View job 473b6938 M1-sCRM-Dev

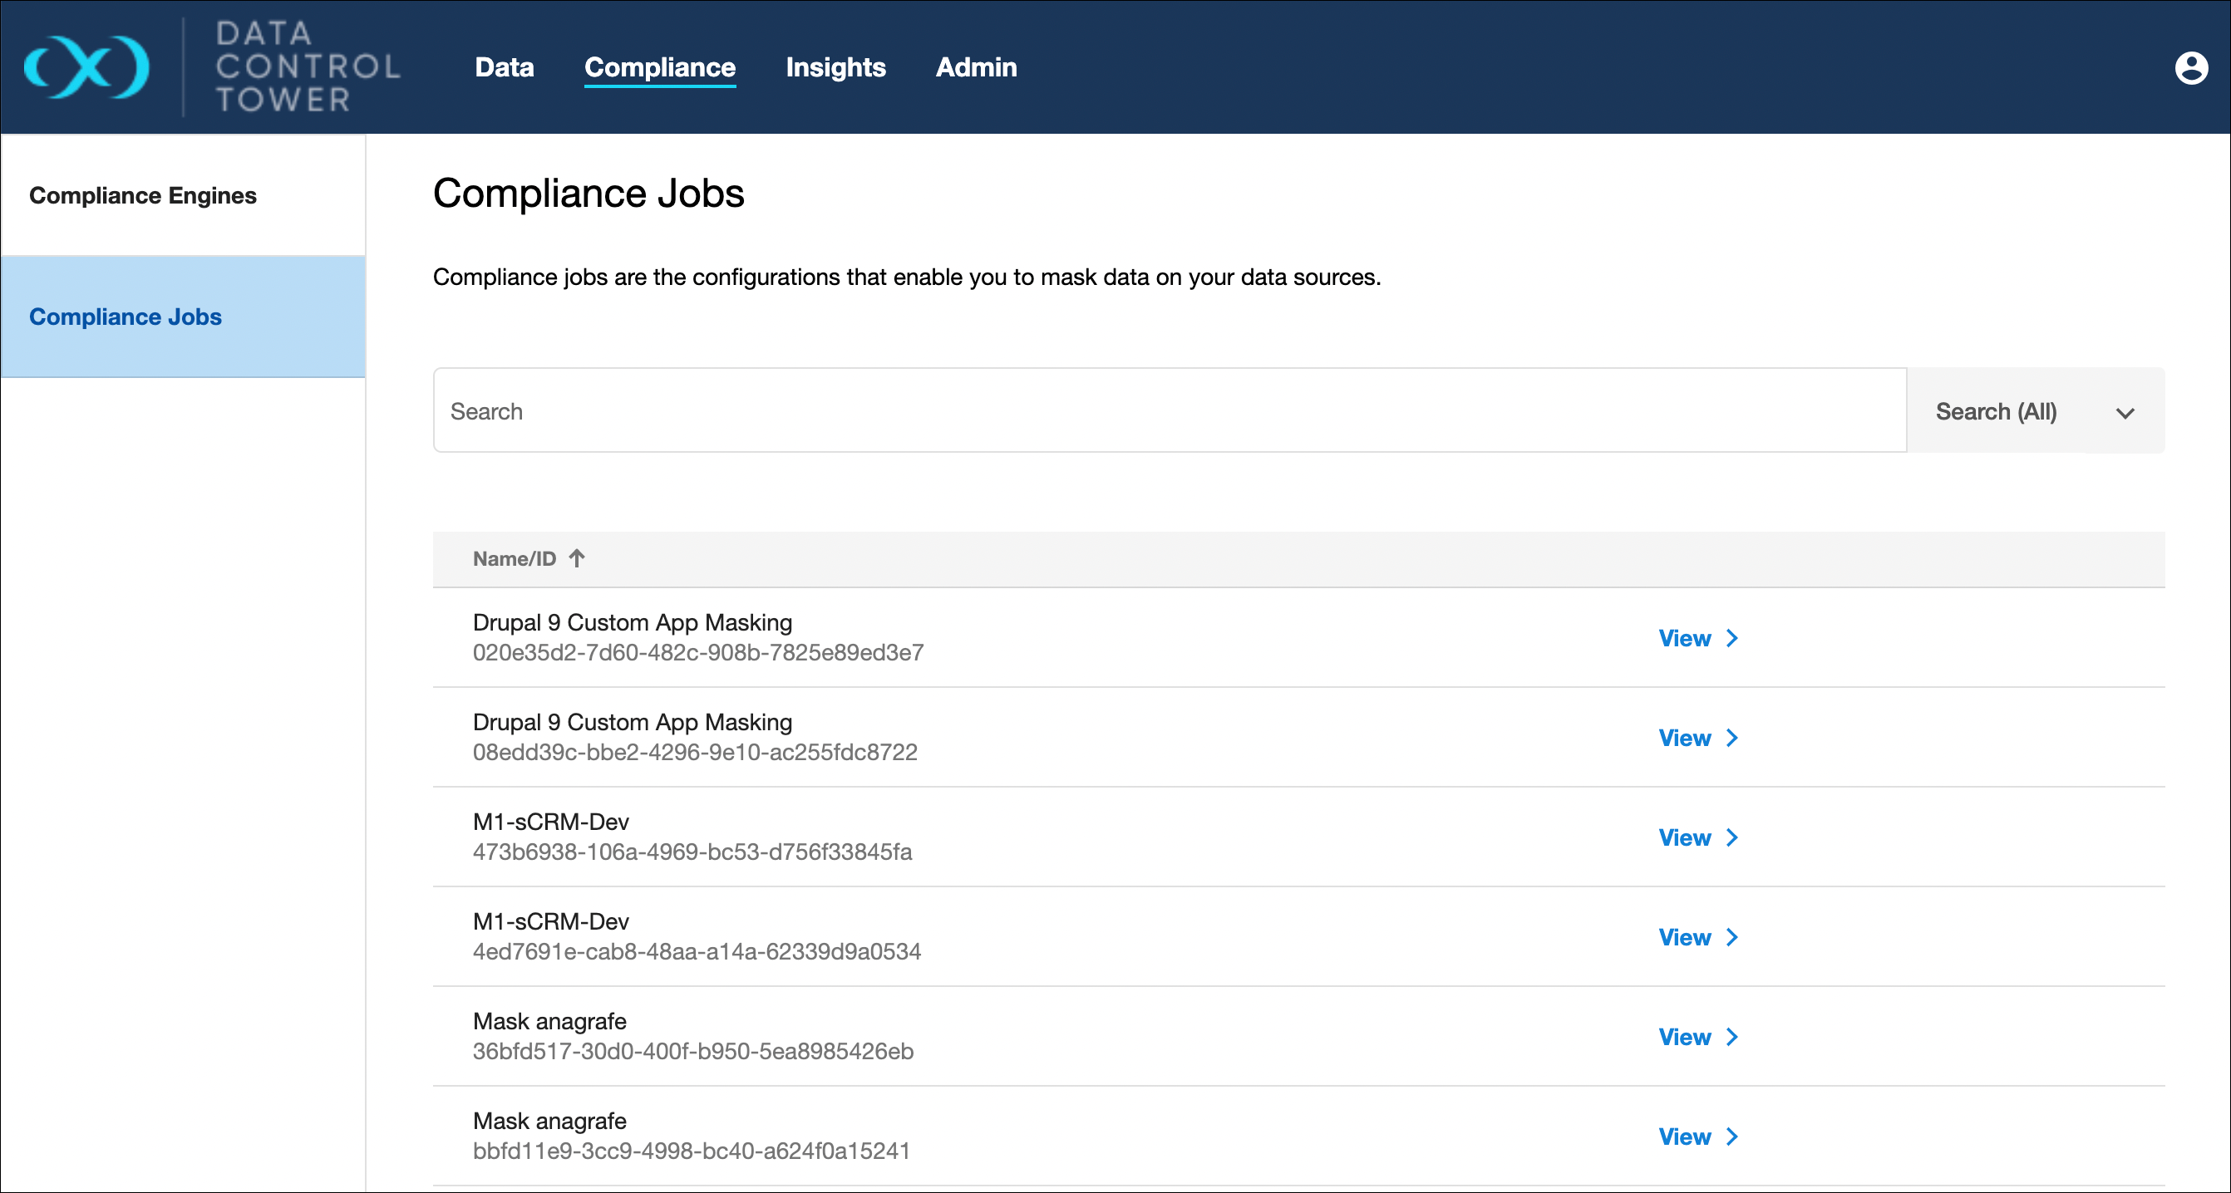tap(1685, 837)
